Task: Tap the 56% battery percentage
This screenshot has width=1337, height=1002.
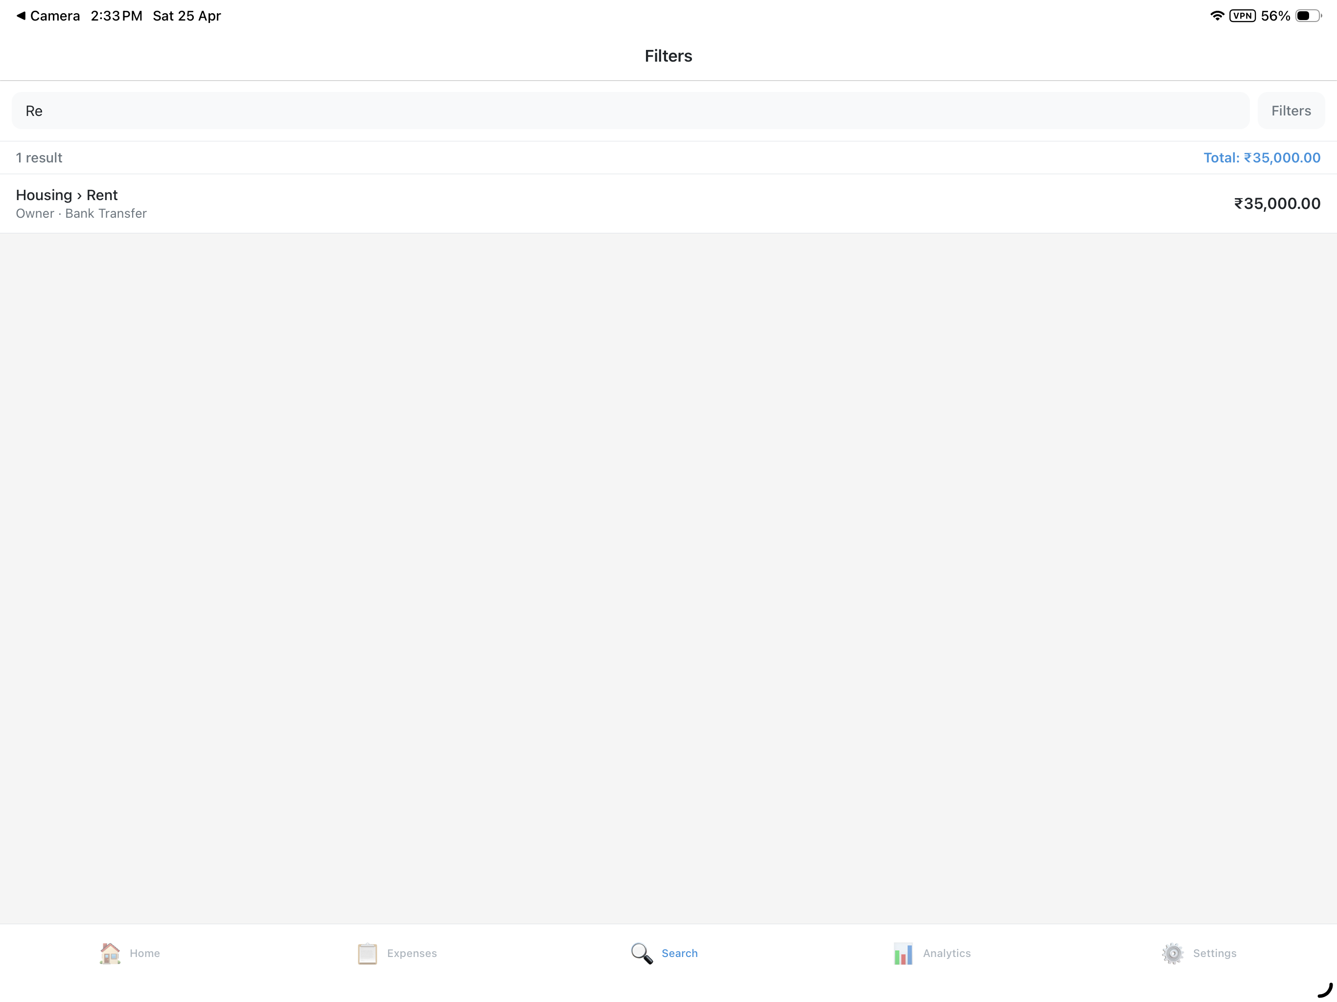Action: point(1275,16)
